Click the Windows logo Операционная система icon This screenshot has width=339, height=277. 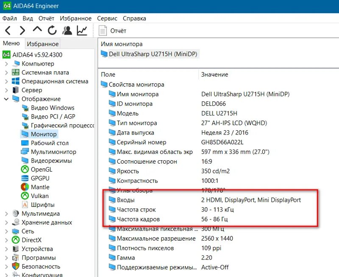[x=16, y=81]
